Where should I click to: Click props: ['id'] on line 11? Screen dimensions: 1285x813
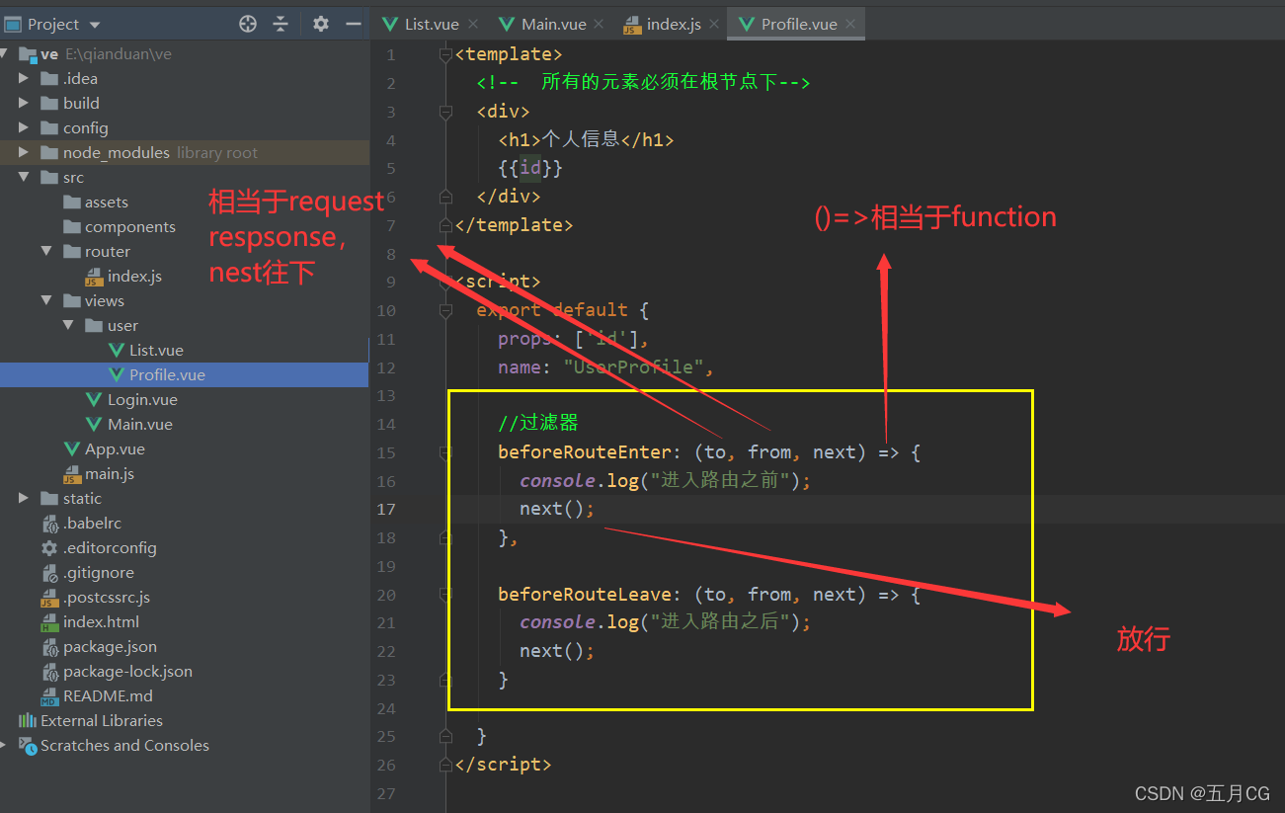(x=573, y=339)
